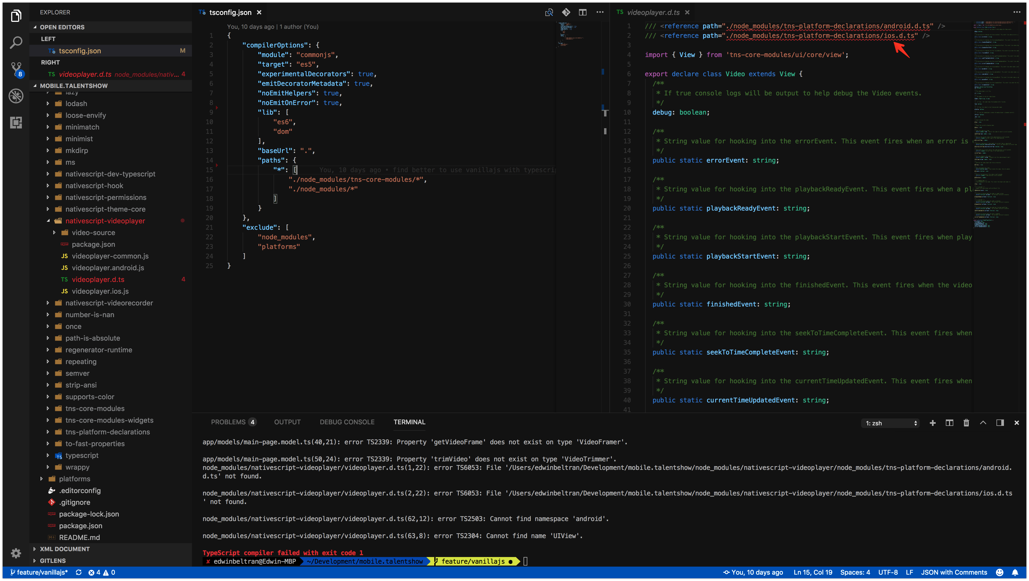Click 'JSON with Comments' language mode indicator
The height and width of the screenshot is (581, 1029).
click(954, 572)
